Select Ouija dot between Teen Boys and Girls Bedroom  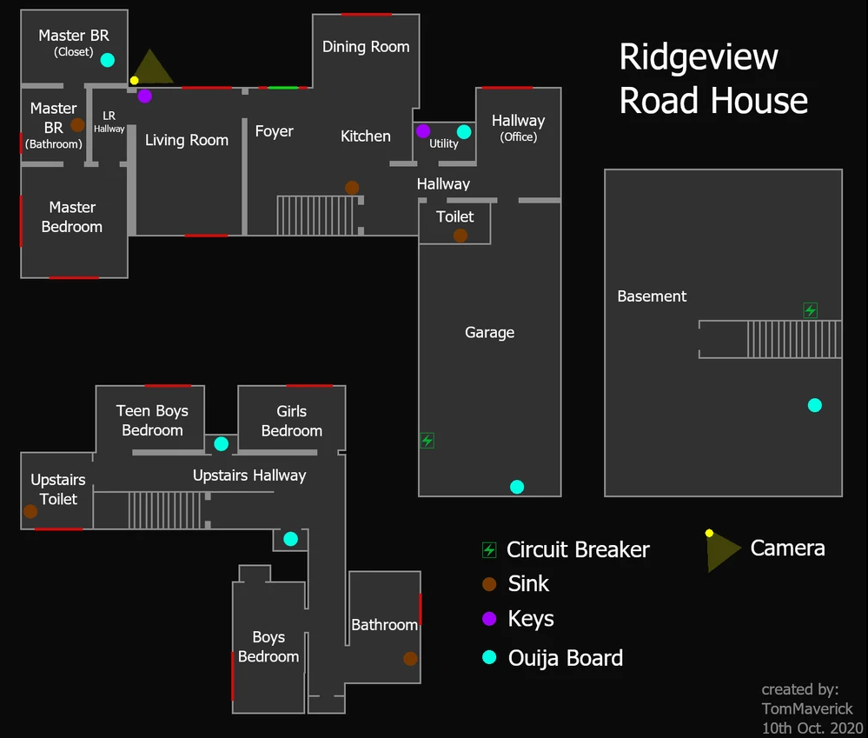click(x=221, y=443)
